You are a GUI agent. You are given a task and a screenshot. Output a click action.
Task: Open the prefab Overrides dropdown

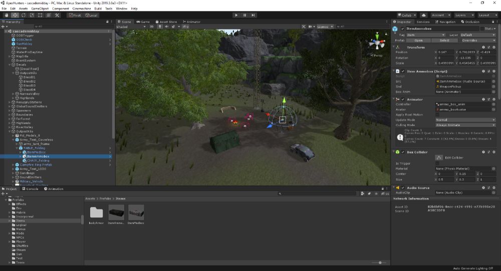[x=478, y=40]
